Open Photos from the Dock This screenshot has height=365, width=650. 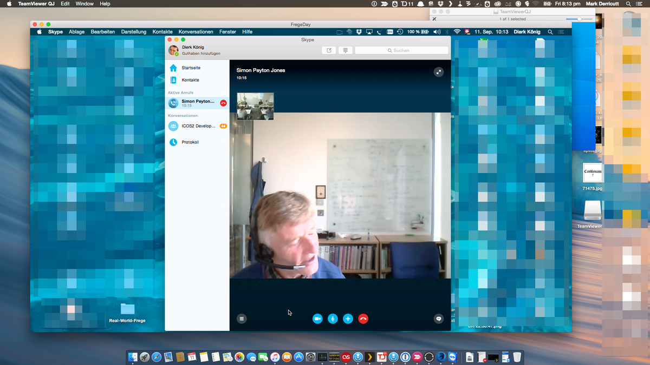coord(239,357)
